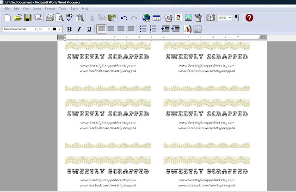
Task: Toggle bold formatting
Action: [x=69, y=29]
